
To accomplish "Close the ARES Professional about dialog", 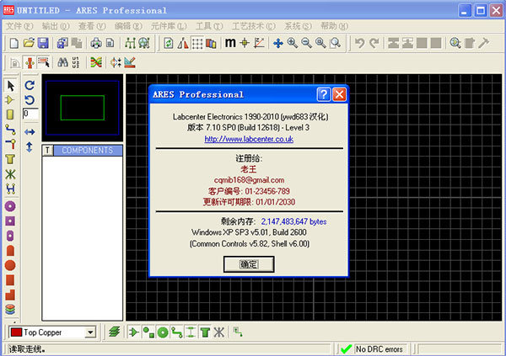I will (339, 94).
